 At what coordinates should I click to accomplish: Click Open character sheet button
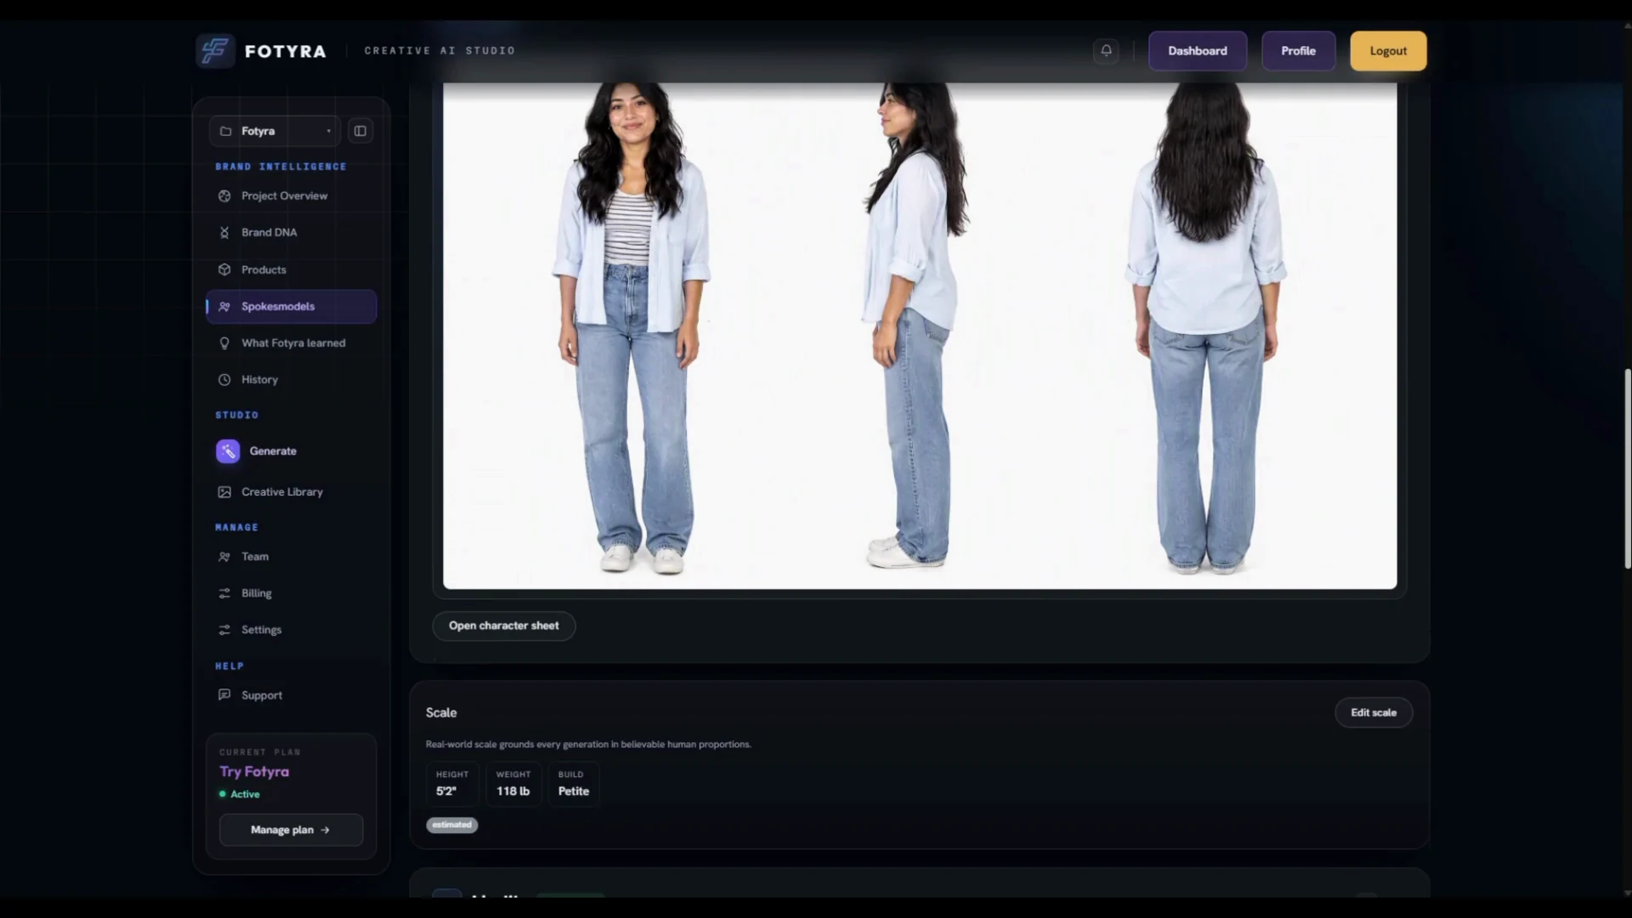point(504,626)
